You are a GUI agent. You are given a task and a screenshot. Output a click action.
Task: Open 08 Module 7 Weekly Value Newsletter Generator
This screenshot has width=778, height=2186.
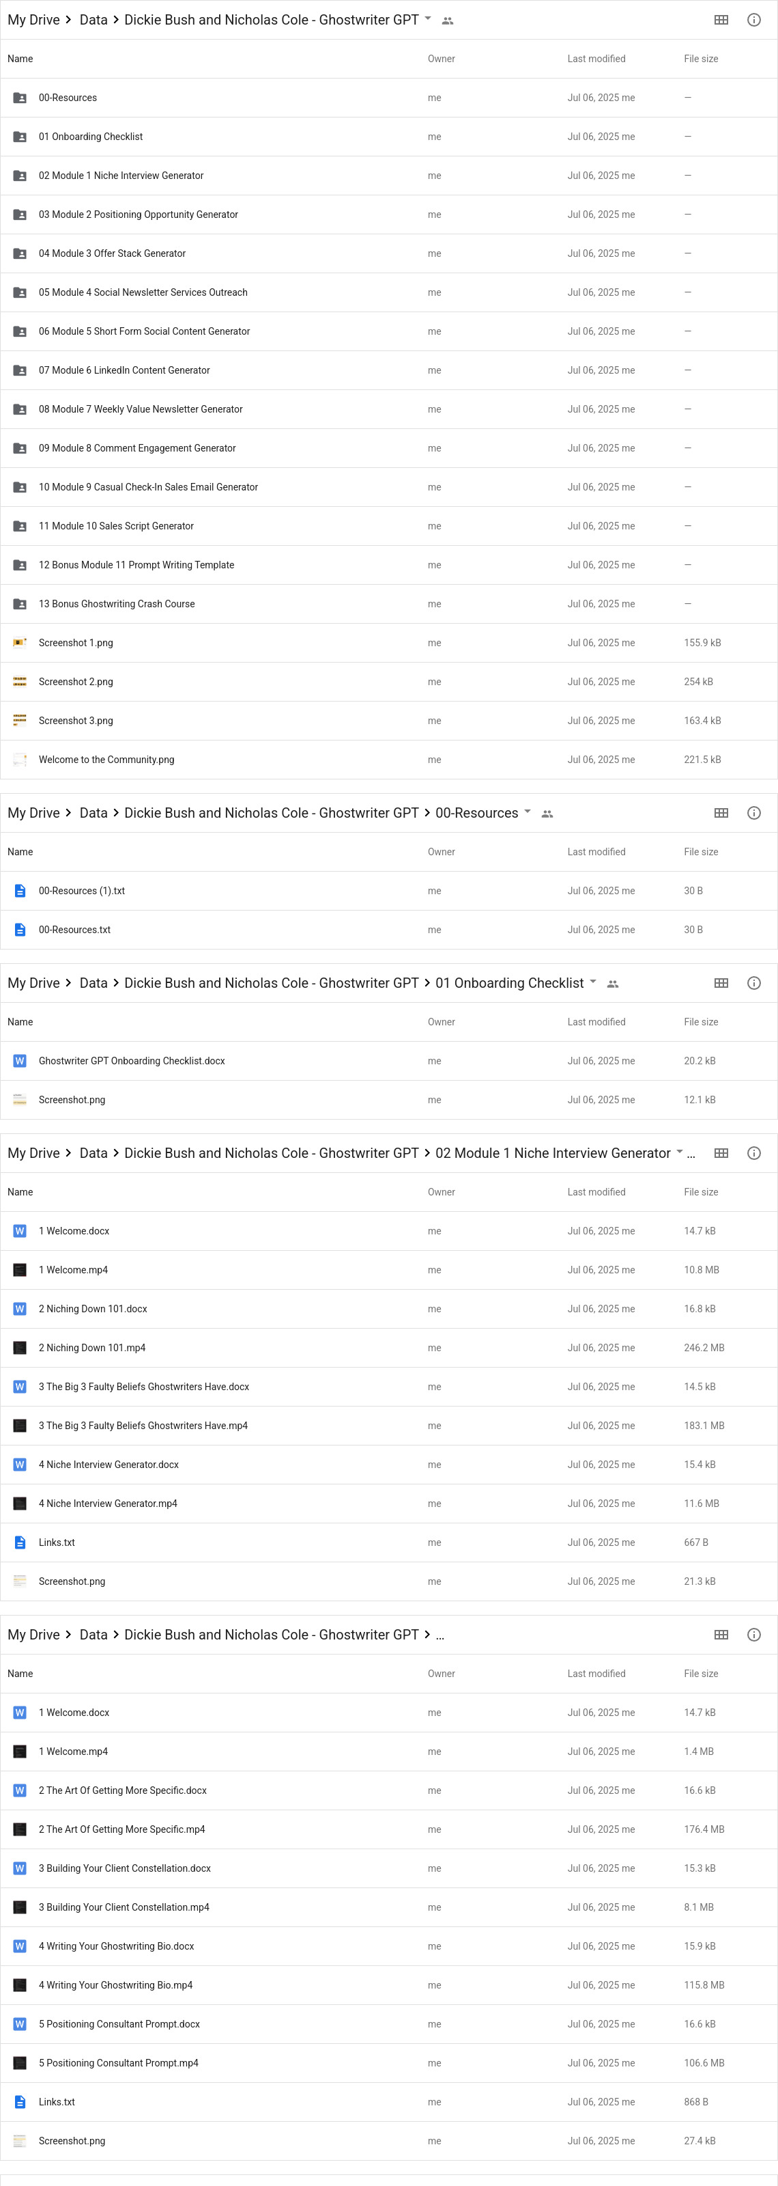[141, 409]
